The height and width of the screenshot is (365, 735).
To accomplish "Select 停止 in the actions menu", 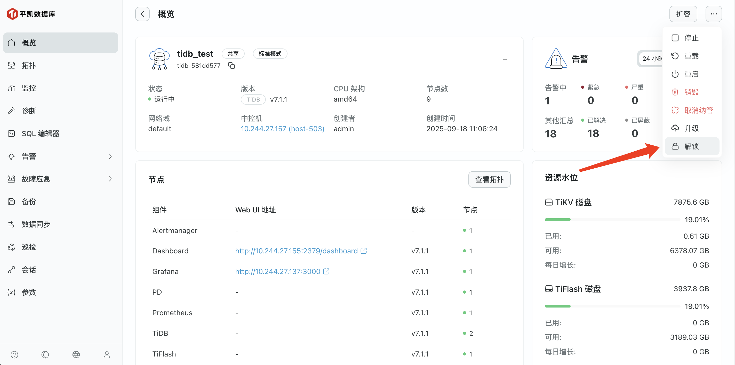I will click(691, 38).
